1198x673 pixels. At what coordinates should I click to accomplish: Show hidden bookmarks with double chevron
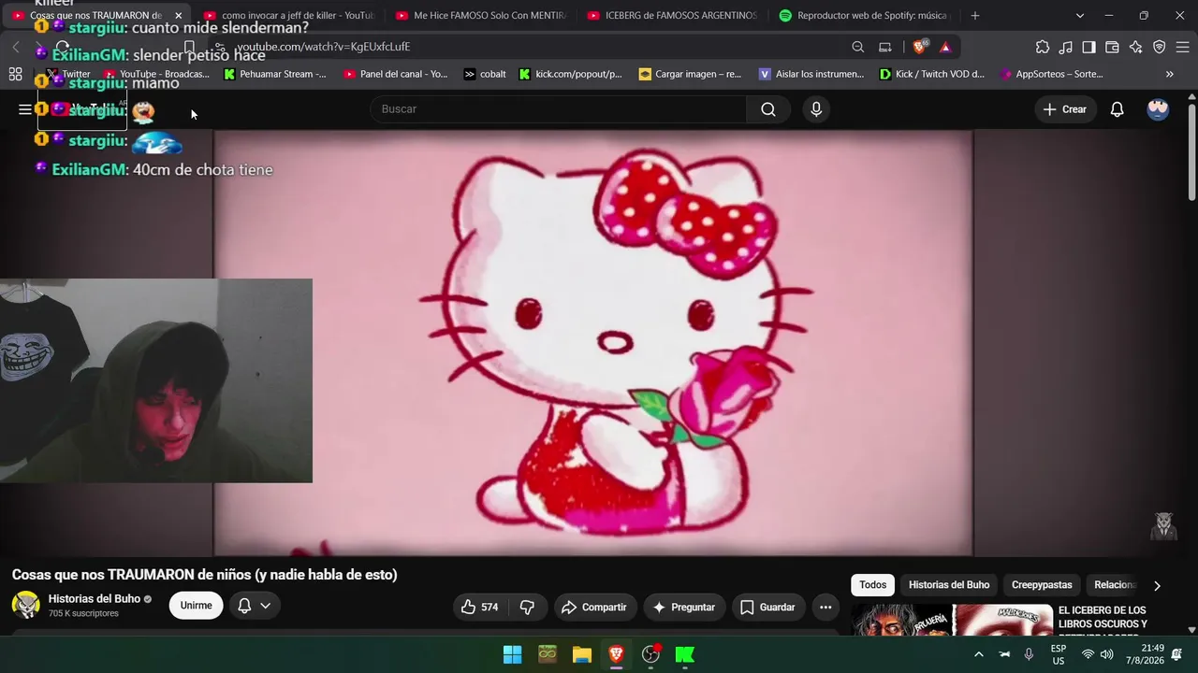point(1169,74)
